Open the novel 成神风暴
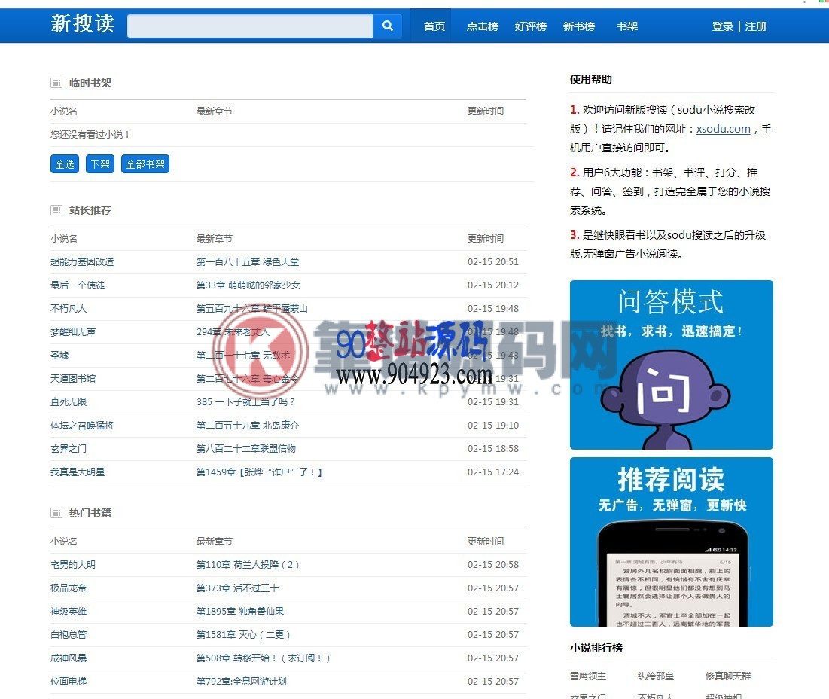This screenshot has height=699, width=829. click(69, 658)
